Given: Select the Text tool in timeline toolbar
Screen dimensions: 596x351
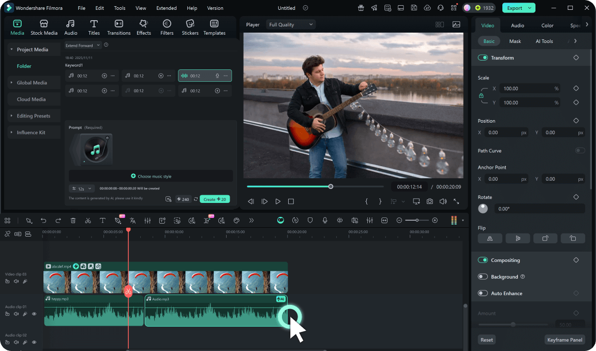Looking at the screenshot, I should [x=102, y=221].
